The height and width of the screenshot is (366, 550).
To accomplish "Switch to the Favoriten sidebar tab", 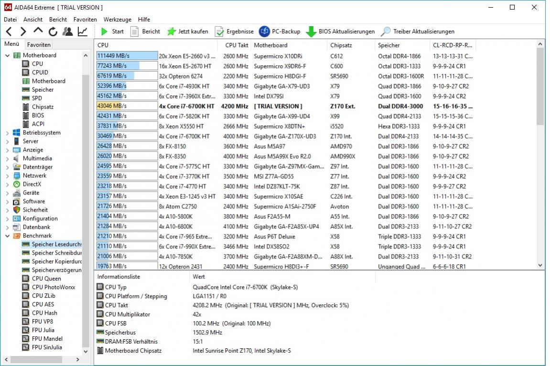I will click(39, 44).
